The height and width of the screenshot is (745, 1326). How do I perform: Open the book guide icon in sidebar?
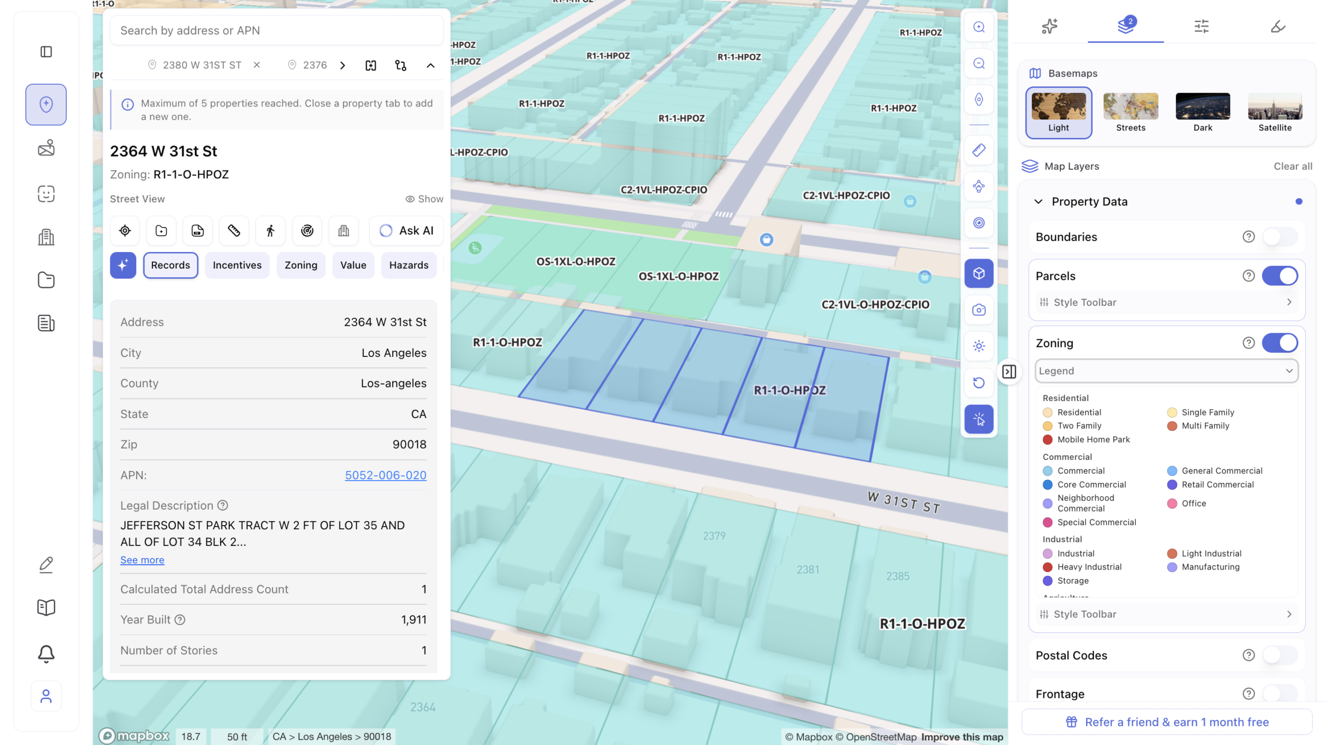46,607
